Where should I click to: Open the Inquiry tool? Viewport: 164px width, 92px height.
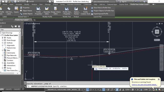point(16,10)
